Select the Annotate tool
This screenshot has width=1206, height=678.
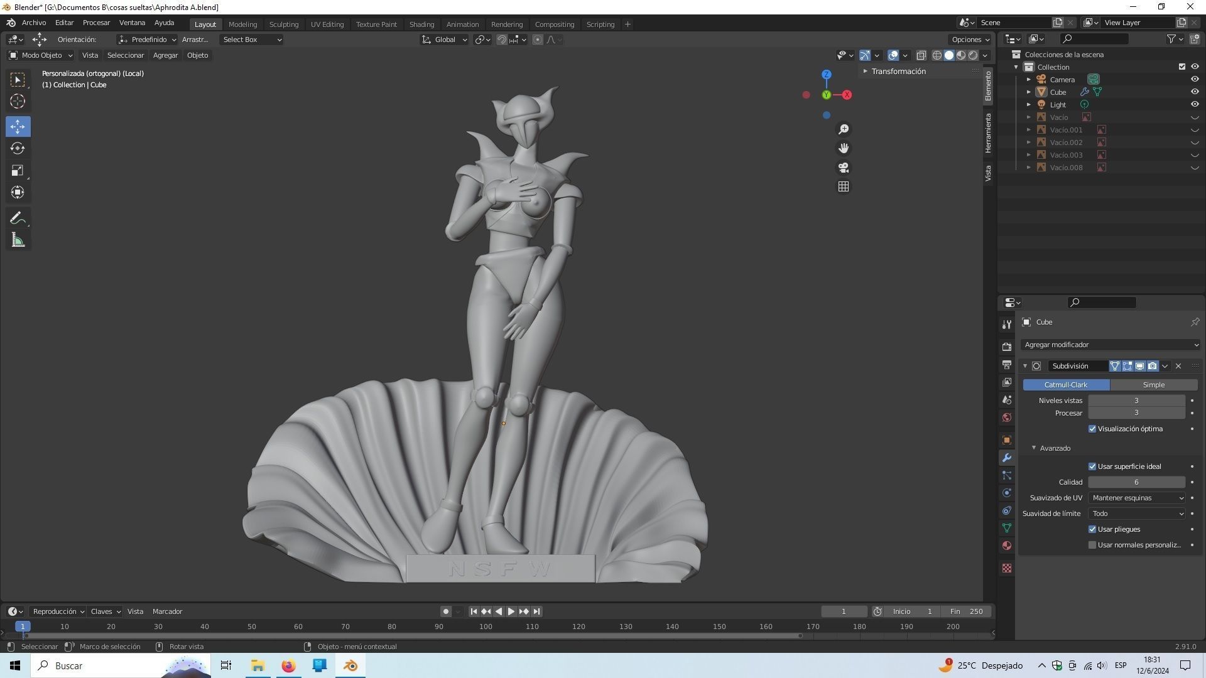click(18, 218)
